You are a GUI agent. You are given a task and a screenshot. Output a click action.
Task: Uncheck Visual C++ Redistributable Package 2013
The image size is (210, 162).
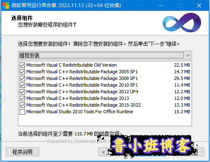[22, 98]
